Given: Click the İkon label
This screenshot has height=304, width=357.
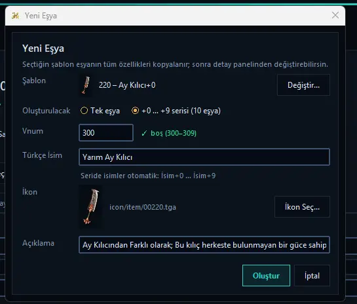Looking at the screenshot, I should click(x=29, y=192).
